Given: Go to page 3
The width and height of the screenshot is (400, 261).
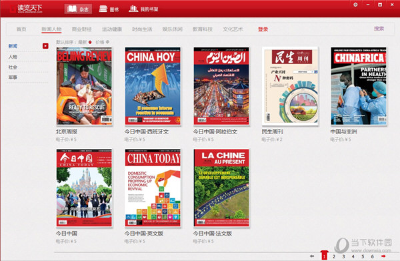Looking at the screenshot, I should [x=343, y=256].
